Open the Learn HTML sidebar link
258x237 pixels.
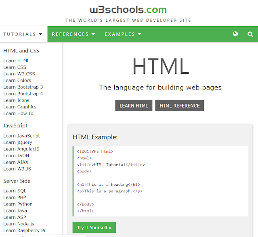point(16,60)
